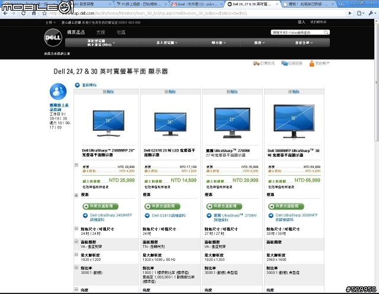Click remove icon above the 2408WFP column
Image resolution: width=379 pixels, height=294 pixels.
pyautogui.click(x=104, y=92)
